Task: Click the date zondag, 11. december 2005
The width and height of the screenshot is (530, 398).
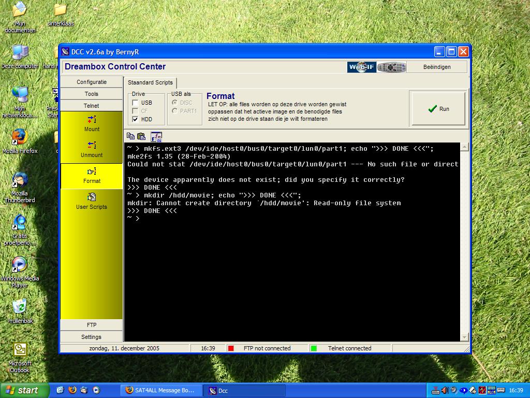Action: pos(124,348)
